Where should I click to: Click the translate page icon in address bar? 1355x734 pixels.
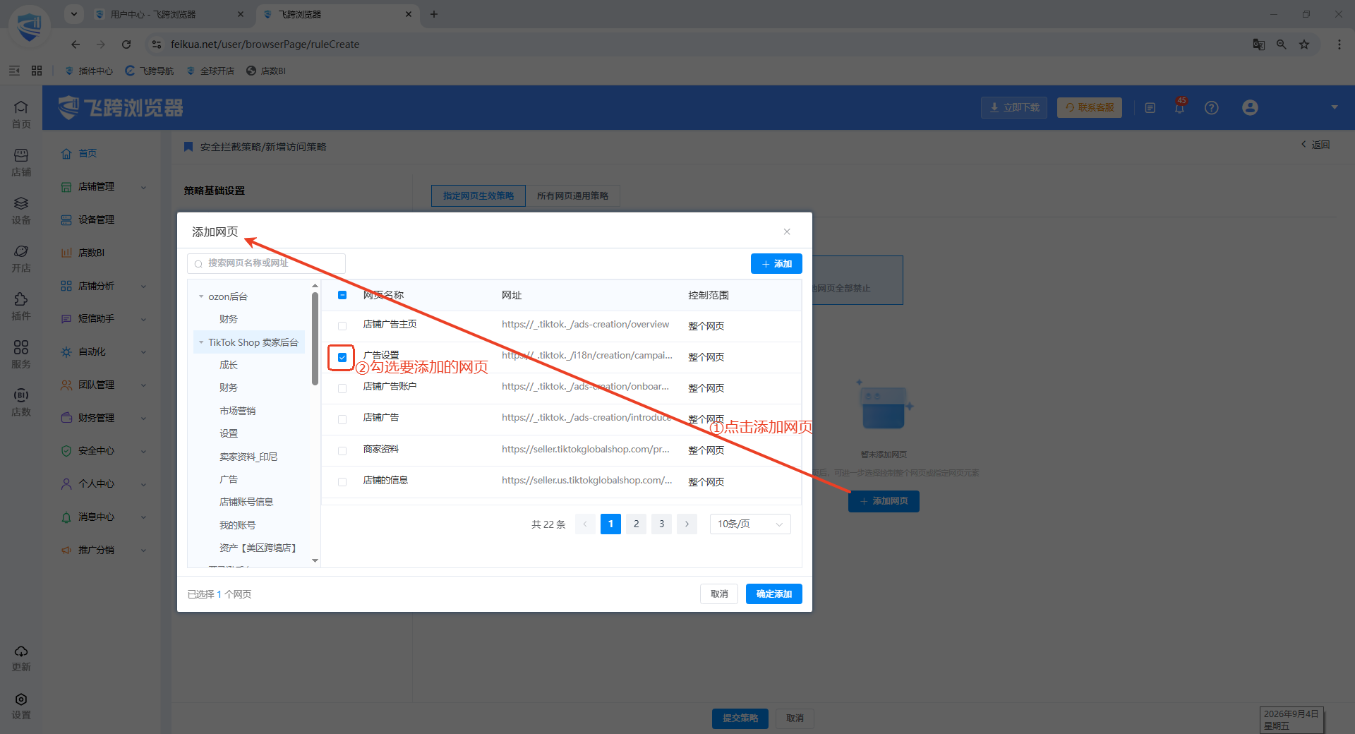click(x=1258, y=44)
